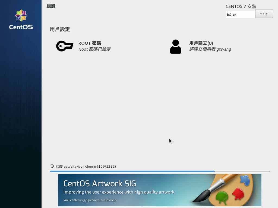Click the installation progress spinner icon
Viewport: 278px width, 208px height.
pos(52,166)
